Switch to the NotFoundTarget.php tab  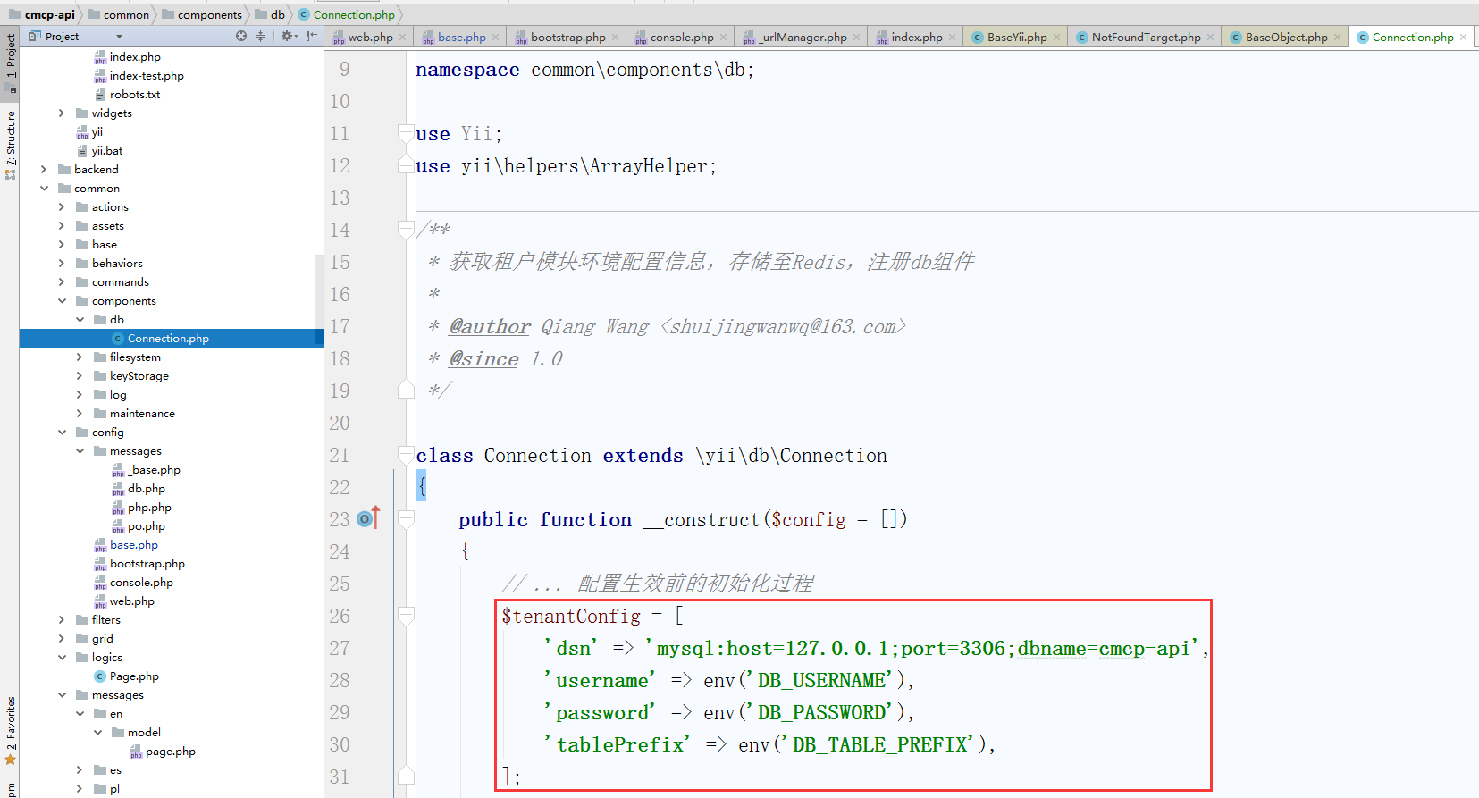coord(1146,38)
